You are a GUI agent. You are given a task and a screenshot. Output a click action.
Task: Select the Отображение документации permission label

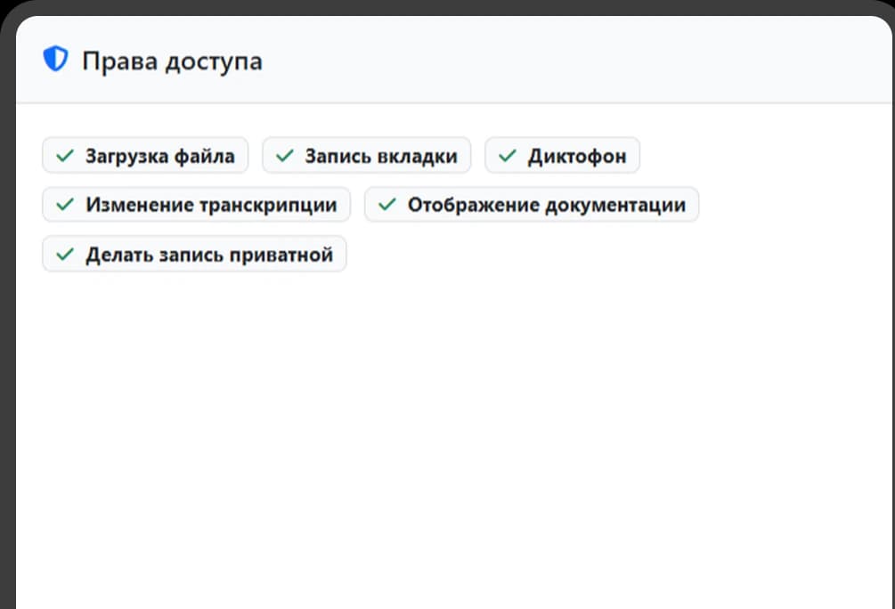[532, 205]
